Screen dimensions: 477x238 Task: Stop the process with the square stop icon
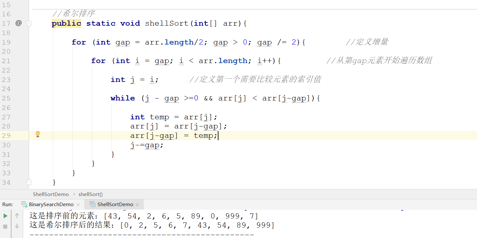[5, 226]
